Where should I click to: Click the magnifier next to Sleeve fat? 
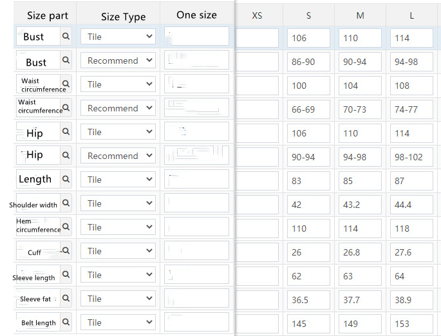66,299
